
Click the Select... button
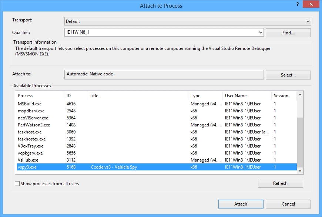(x=288, y=75)
